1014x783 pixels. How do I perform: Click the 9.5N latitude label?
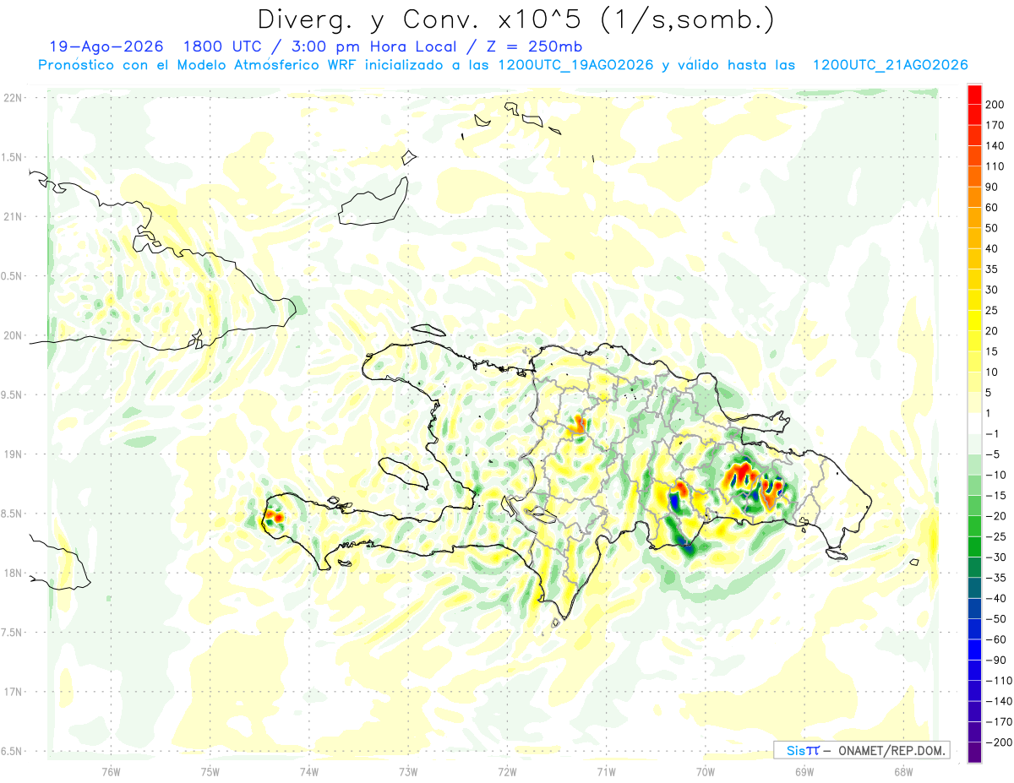[12, 394]
